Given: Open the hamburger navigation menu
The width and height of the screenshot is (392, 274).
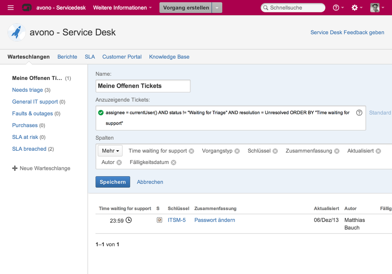Looking at the screenshot, I should (11, 8).
